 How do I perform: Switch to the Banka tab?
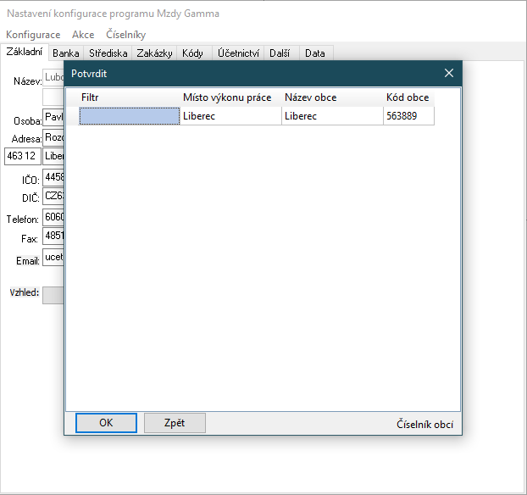click(x=65, y=53)
